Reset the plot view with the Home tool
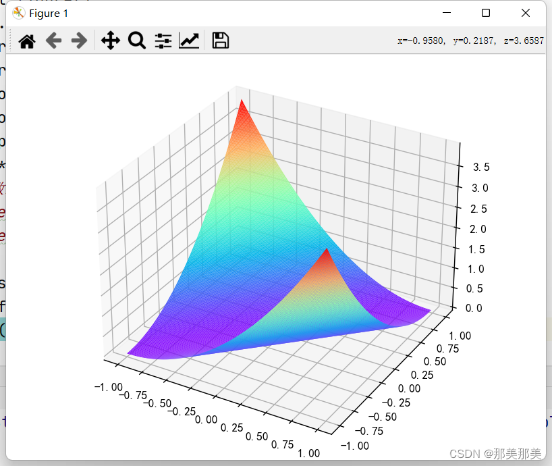Screen dimensions: 552x466 coord(27,41)
